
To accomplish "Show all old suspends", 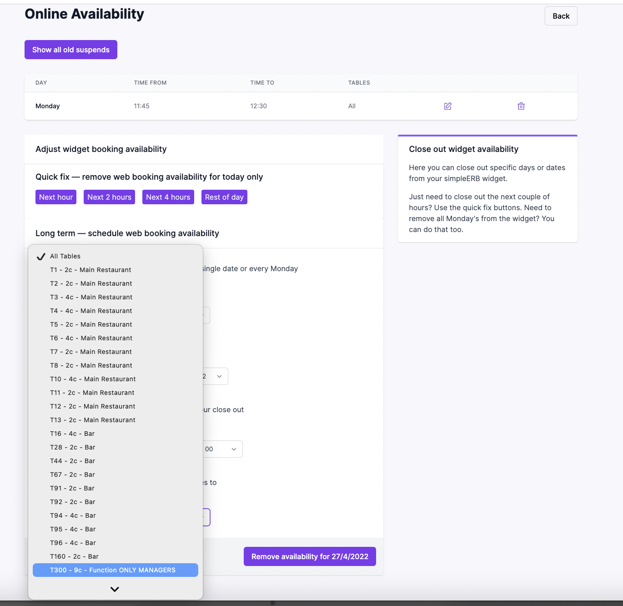I will 71,50.
